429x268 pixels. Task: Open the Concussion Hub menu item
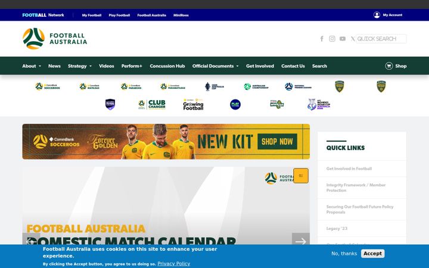point(167,66)
